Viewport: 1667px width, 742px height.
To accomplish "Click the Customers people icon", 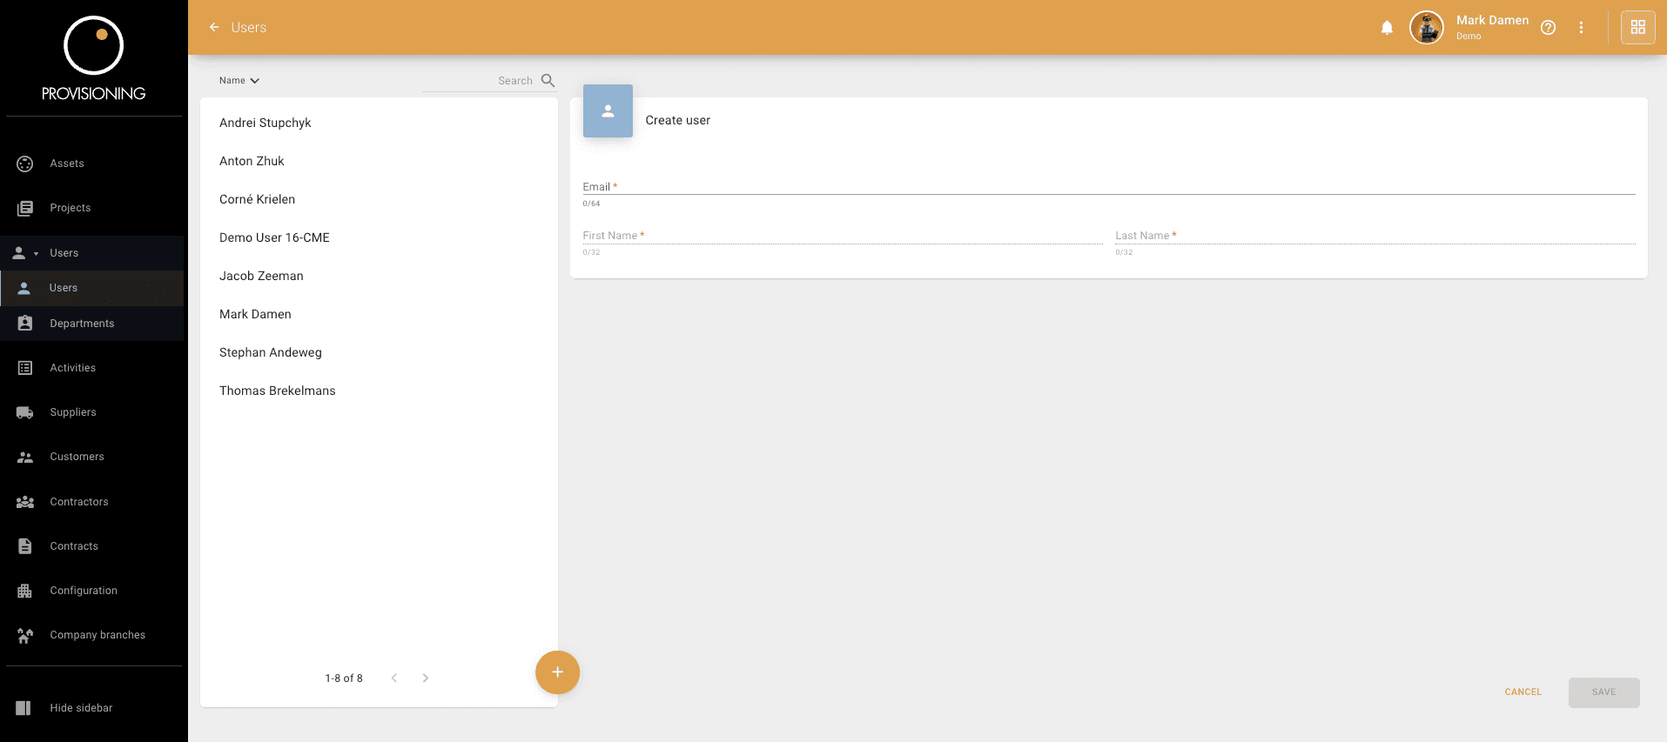I will [x=25, y=457].
